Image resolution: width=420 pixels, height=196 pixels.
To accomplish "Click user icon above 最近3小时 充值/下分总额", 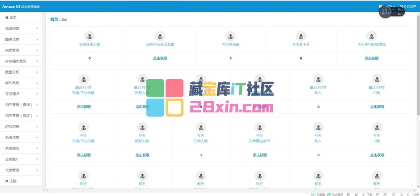I will coord(84,79).
